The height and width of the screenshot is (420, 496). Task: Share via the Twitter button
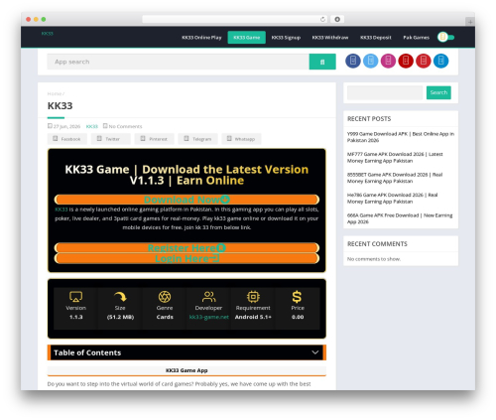coord(110,139)
